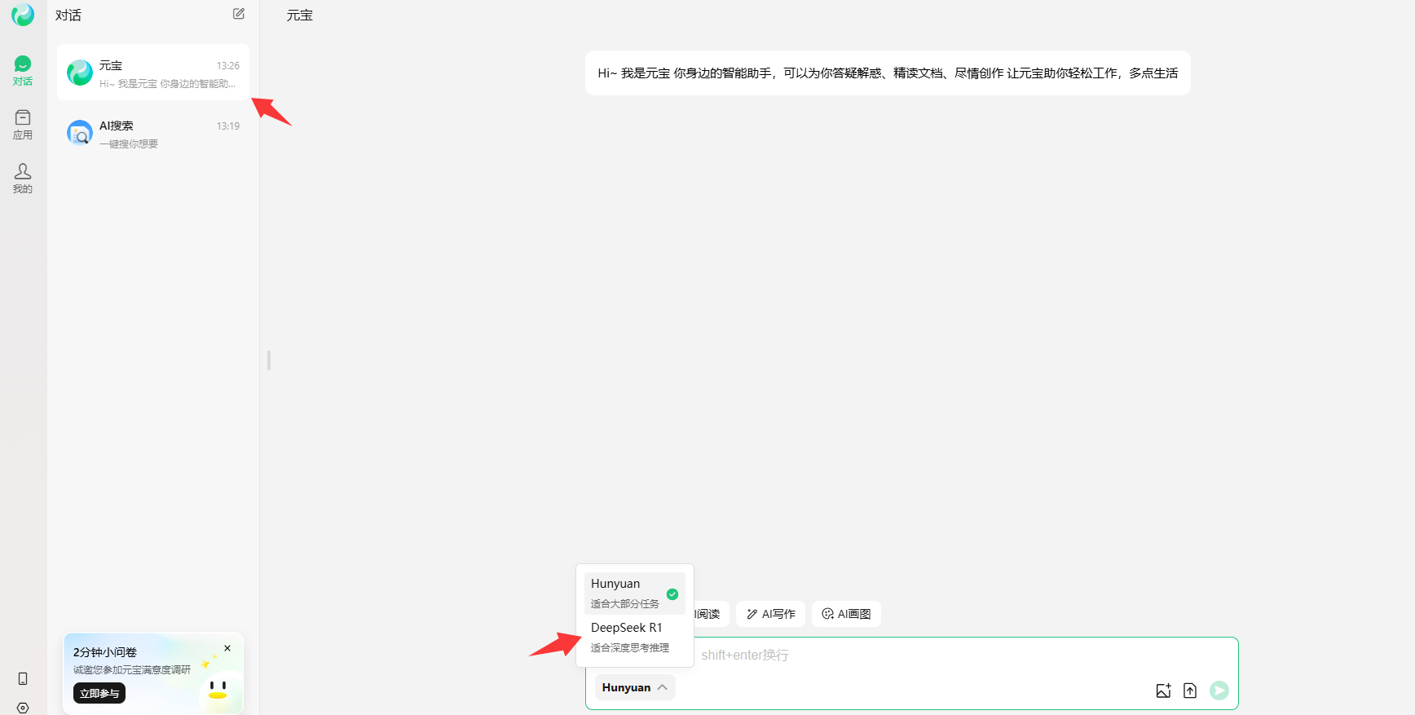Viewport: 1415px width, 715px height.
Task: Click 立即参与 to join the survey
Action: click(x=99, y=693)
